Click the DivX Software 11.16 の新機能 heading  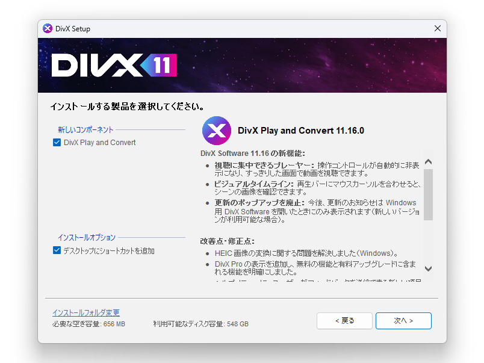[x=253, y=154]
